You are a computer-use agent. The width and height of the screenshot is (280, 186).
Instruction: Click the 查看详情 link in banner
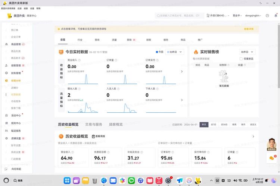(x=249, y=29)
